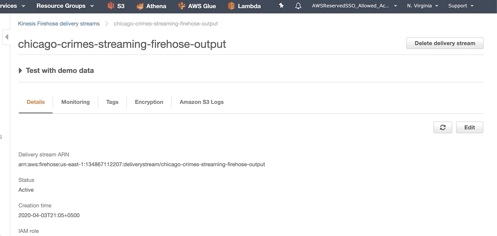Screen dimensions: 497x236
Task: Open the N. Virginia region selector
Action: click(422, 6)
